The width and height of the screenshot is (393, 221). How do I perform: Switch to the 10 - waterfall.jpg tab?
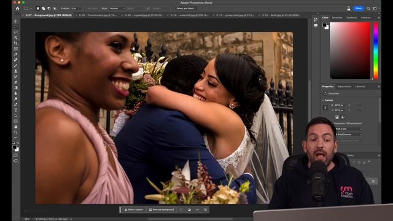click(x=189, y=15)
